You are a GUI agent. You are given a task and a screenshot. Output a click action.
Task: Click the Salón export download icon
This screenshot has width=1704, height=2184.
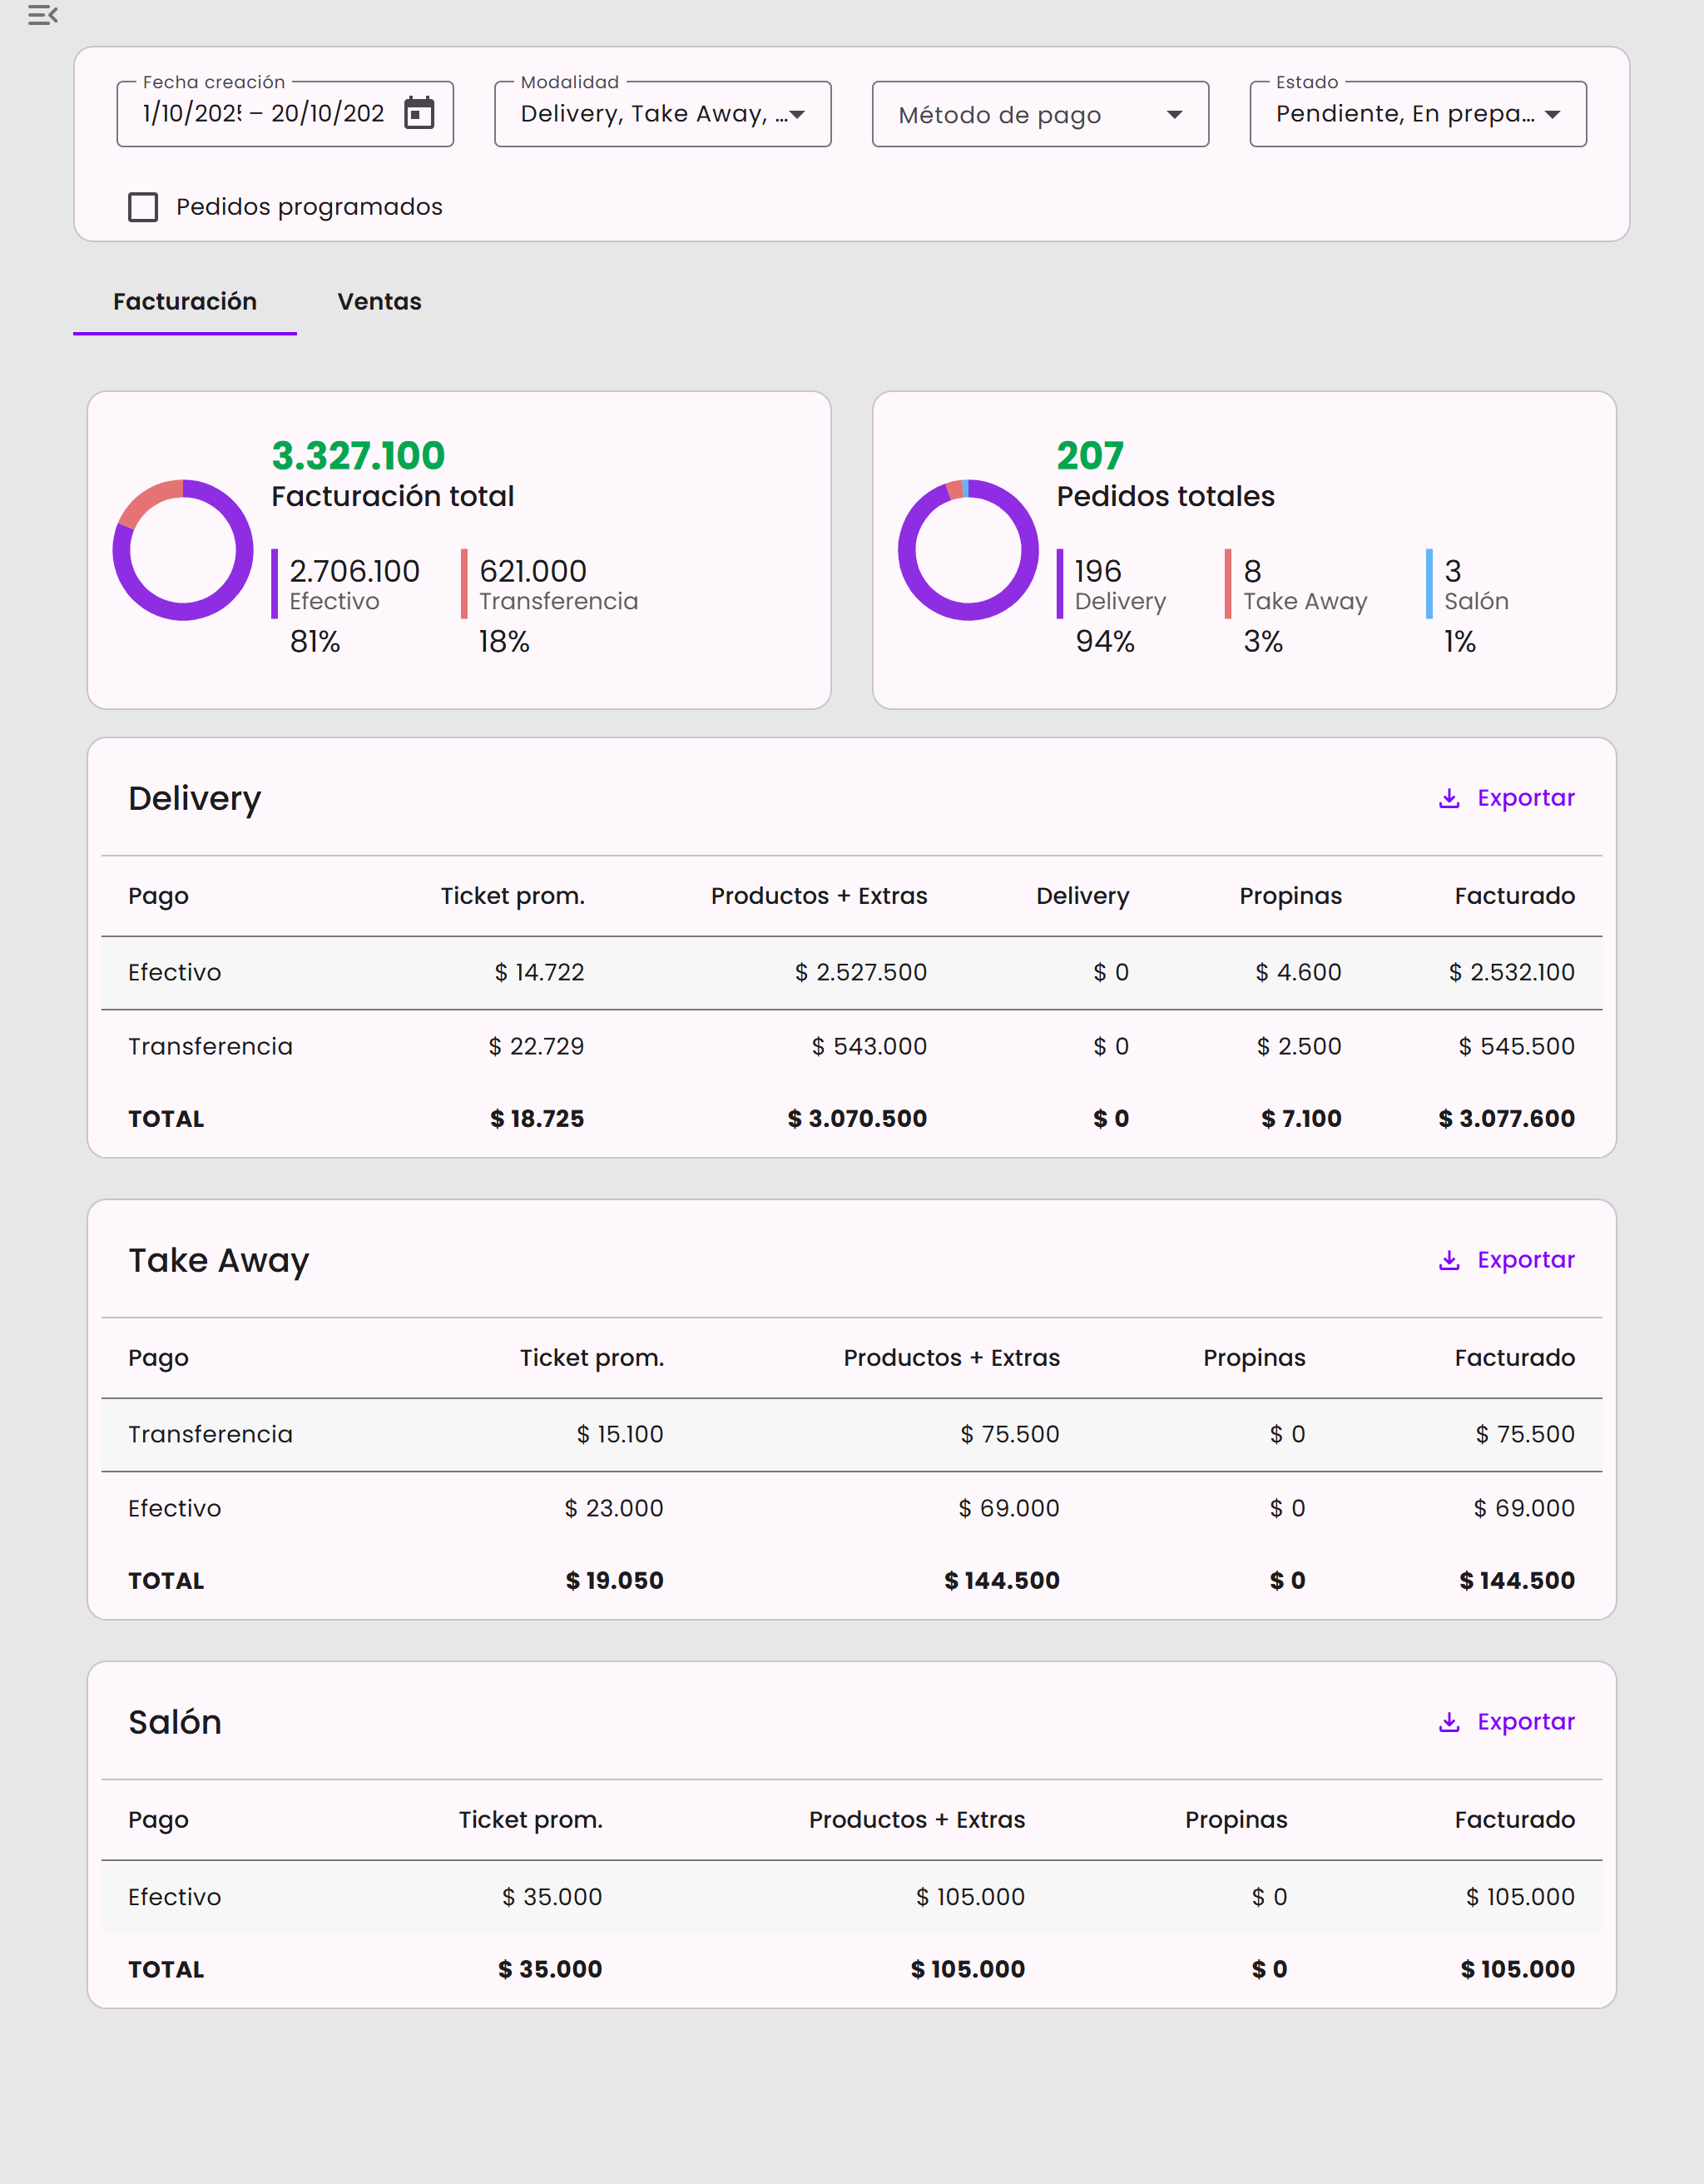(1448, 1722)
